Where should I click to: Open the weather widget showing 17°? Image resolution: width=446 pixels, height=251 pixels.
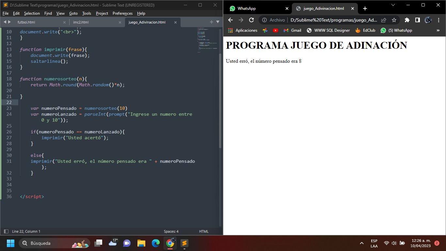coord(113,243)
